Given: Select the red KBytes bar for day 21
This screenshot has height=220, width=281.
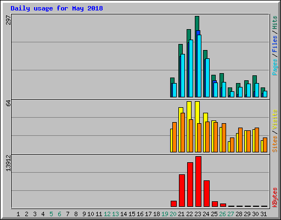Looking at the screenshot, I should coord(182,191).
